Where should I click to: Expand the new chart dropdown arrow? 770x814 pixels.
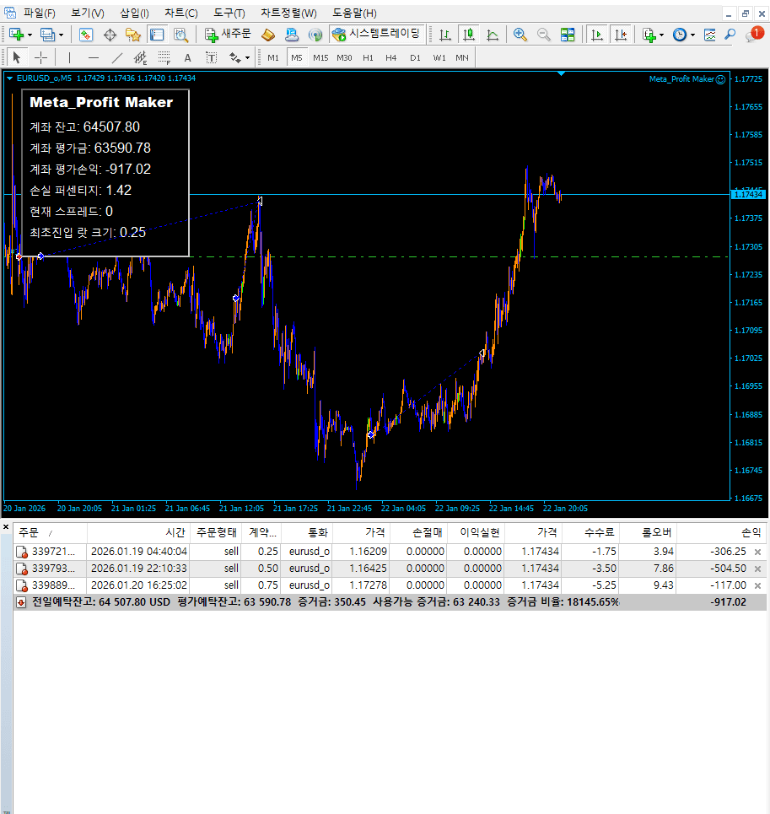(x=30, y=35)
